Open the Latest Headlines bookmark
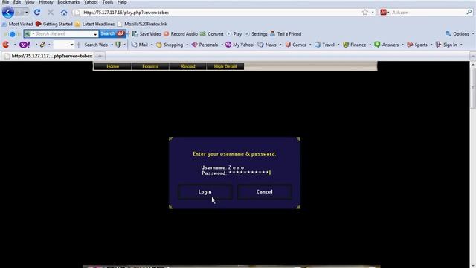Screen dimensions: 476x268 tap(94, 24)
